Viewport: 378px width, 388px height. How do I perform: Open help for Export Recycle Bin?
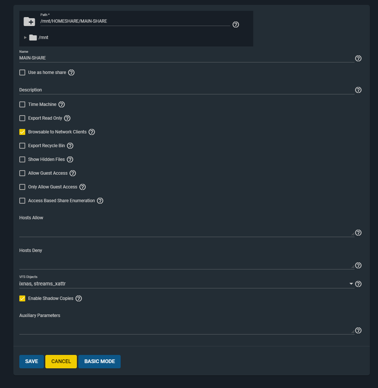coord(70,146)
